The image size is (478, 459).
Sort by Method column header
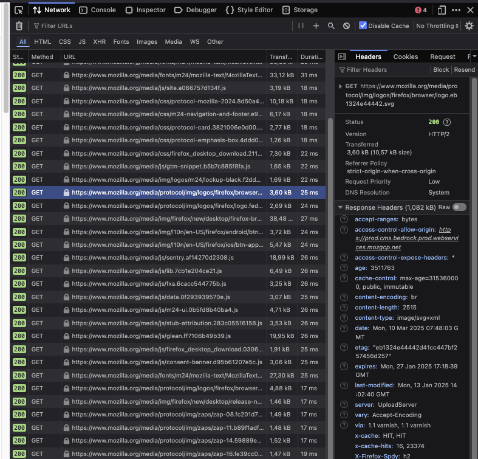(44, 57)
